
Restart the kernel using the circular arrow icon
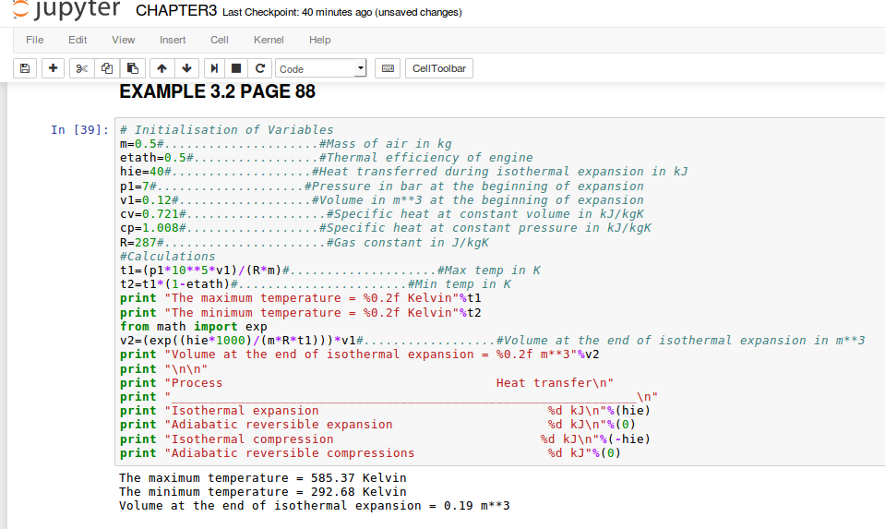[x=260, y=69]
